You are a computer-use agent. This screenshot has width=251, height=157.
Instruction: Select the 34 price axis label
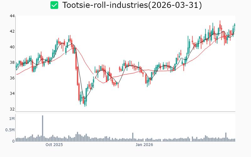pyautogui.click(x=12, y=94)
